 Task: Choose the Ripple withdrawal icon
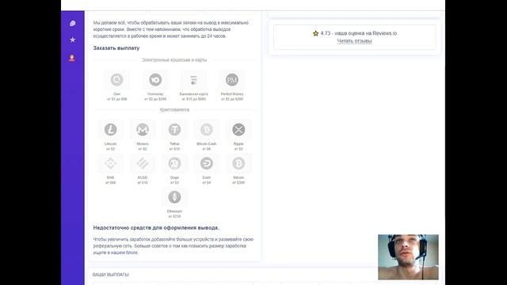[x=238, y=130]
